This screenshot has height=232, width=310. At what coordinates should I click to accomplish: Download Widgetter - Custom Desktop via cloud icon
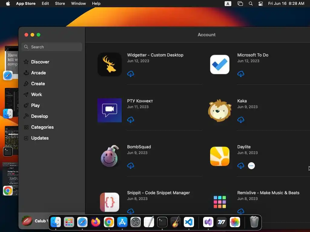(x=130, y=74)
